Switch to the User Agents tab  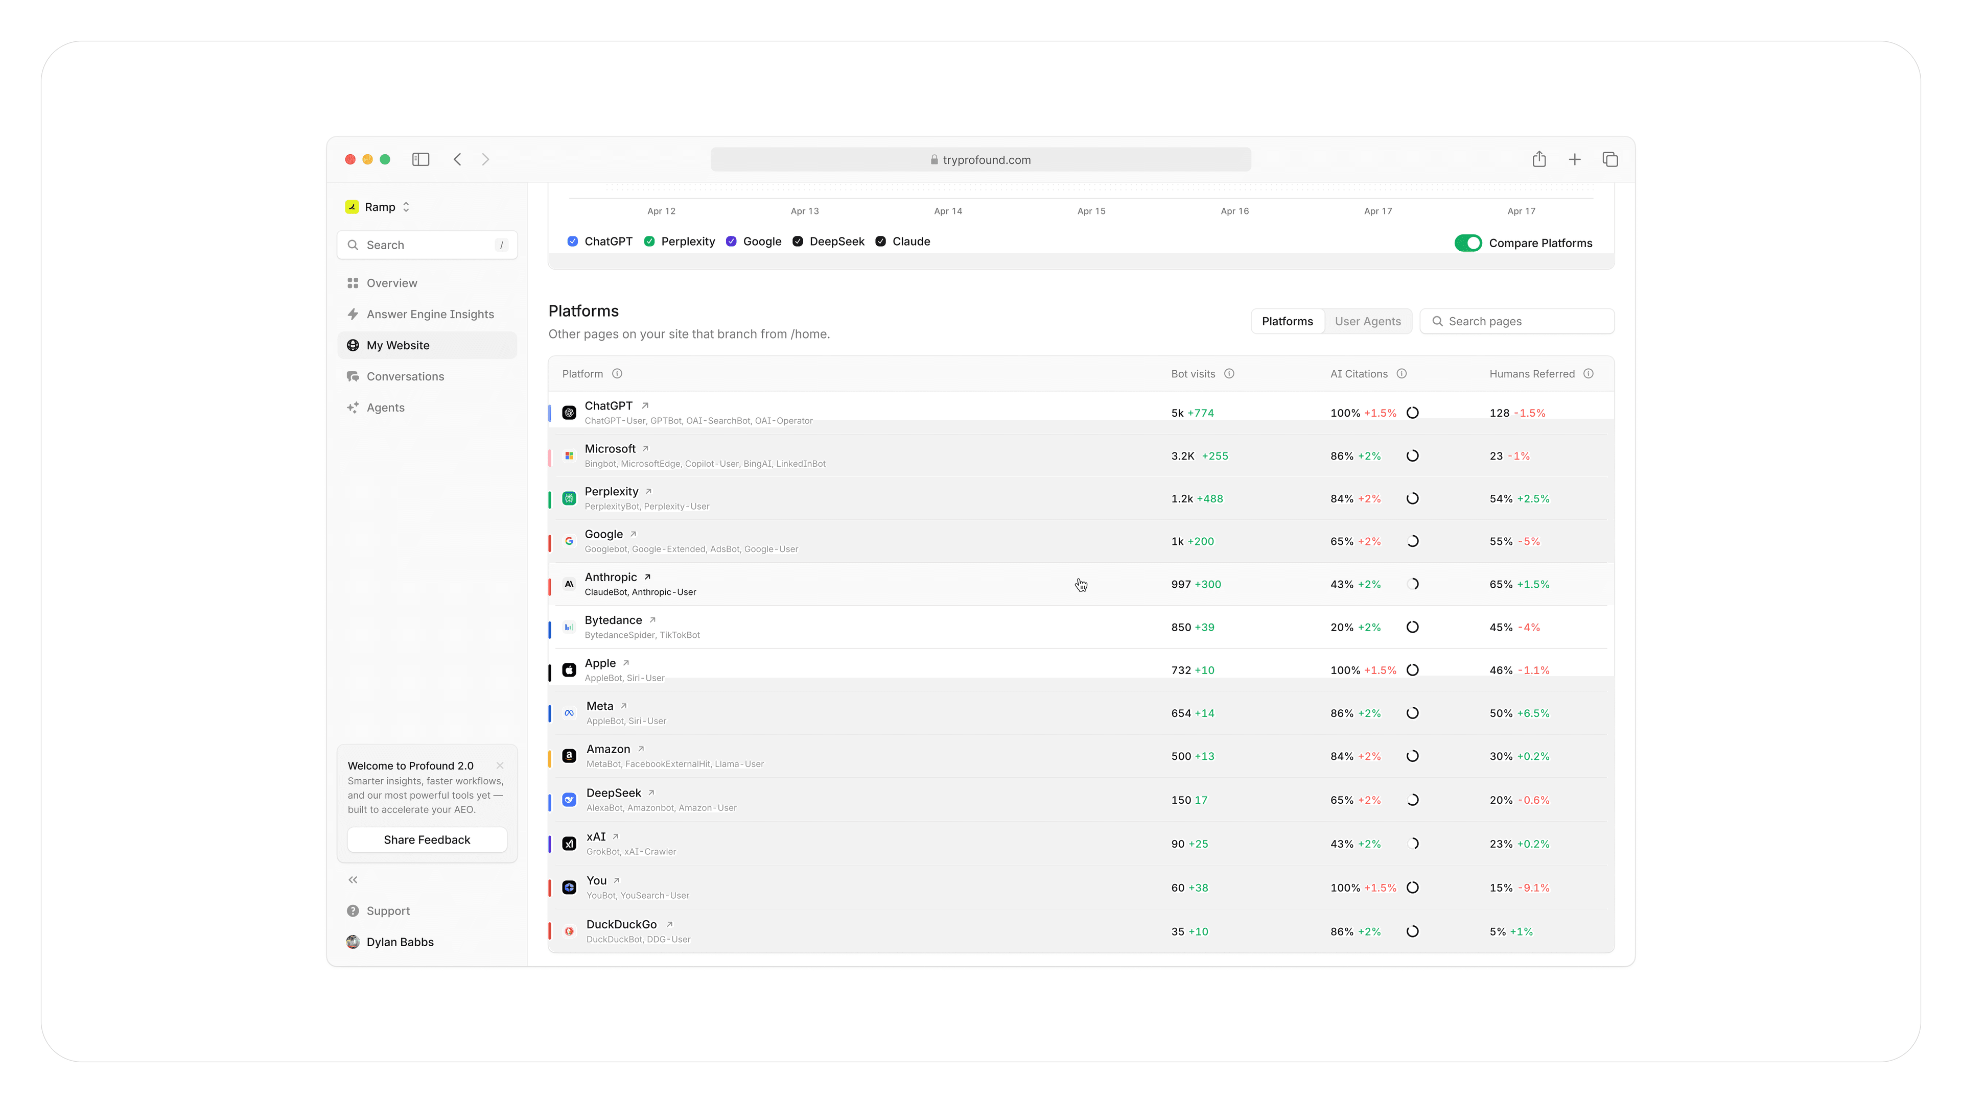tap(1367, 321)
